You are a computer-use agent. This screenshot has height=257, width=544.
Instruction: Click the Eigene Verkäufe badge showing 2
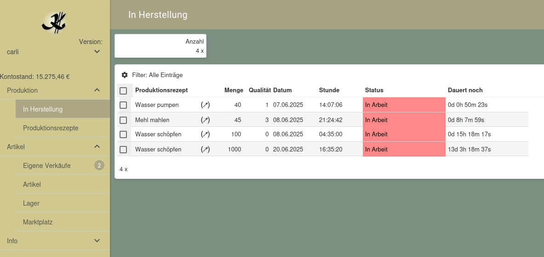point(99,166)
